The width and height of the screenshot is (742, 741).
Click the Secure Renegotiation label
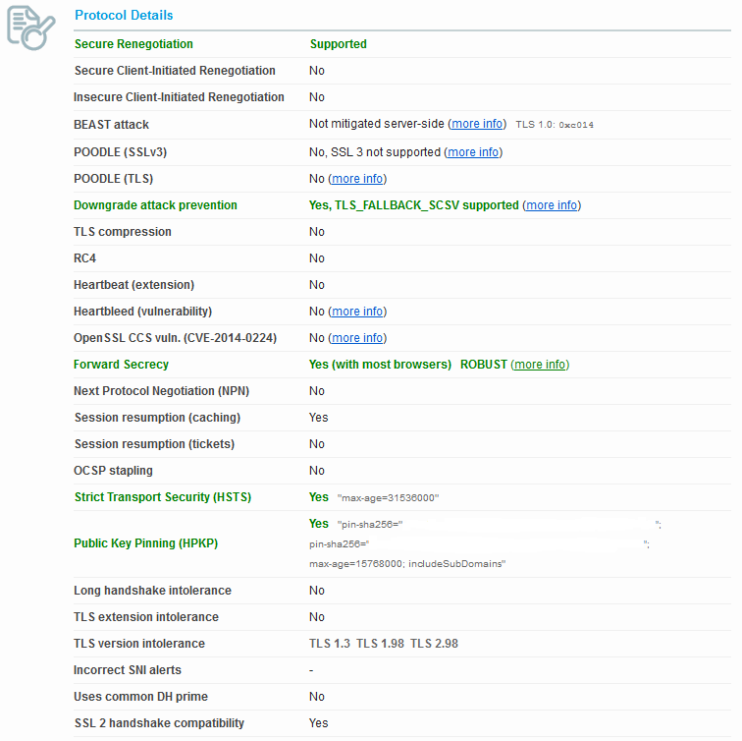[x=133, y=44]
